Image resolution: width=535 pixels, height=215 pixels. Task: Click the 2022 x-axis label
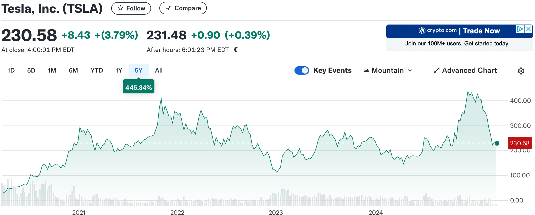(177, 212)
